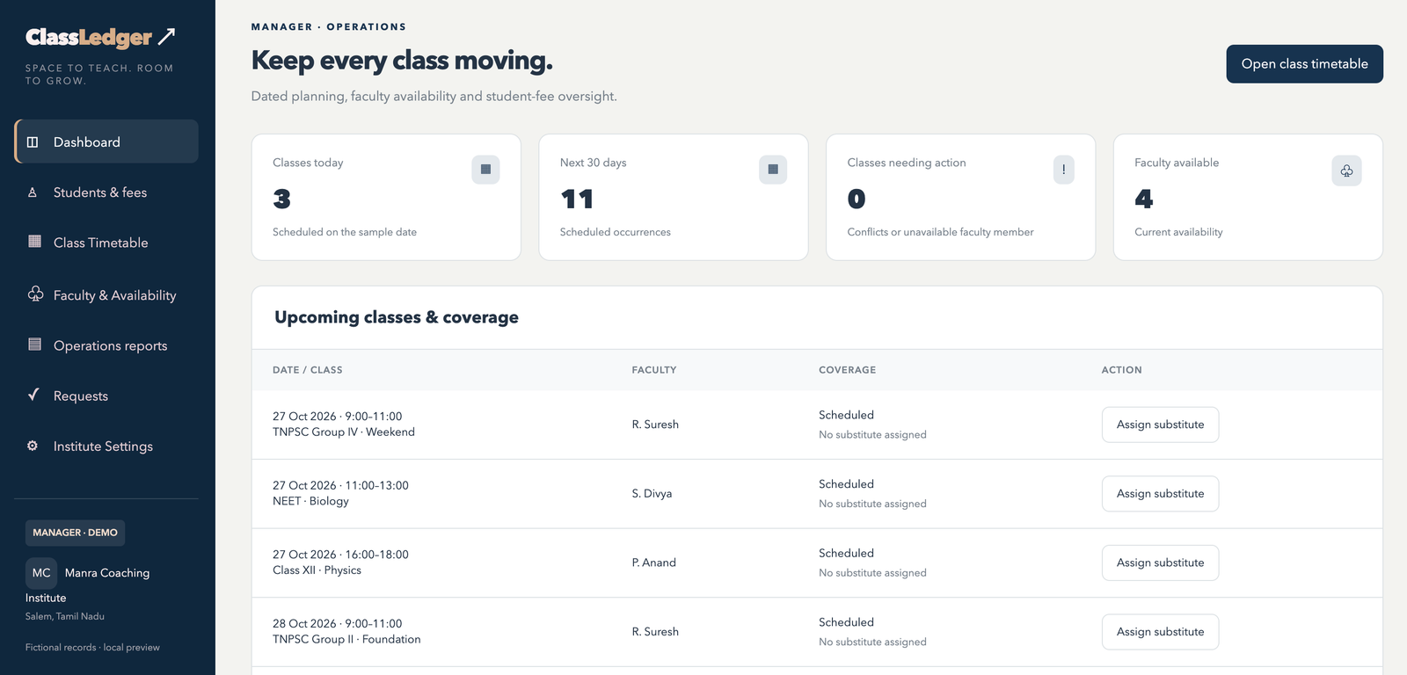
Task: Click the Next 30 days card icon
Action: coord(773,170)
